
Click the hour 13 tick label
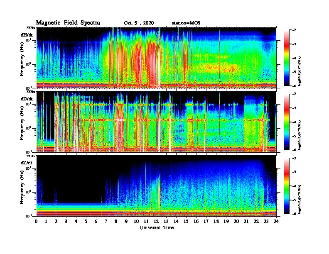click(x=166, y=221)
